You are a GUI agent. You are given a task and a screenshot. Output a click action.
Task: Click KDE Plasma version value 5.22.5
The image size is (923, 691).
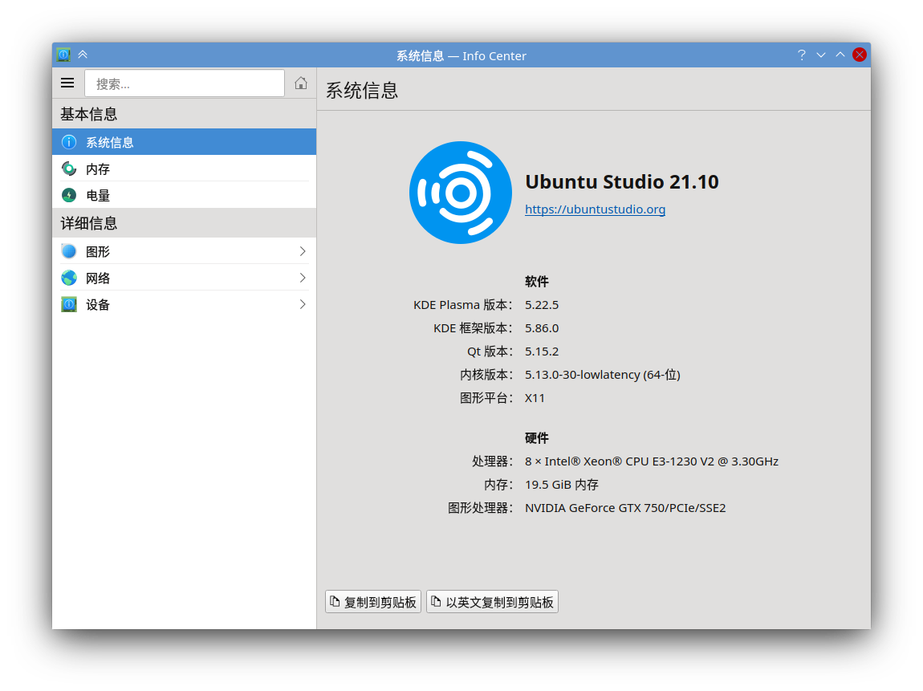pyautogui.click(x=542, y=305)
